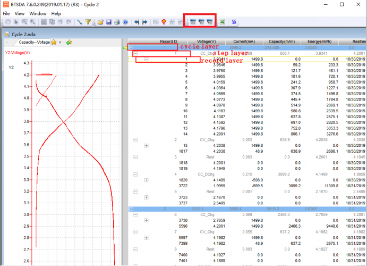This screenshot has height=266, width=367.
Task: Open help with blue question icon
Action: [125, 22]
